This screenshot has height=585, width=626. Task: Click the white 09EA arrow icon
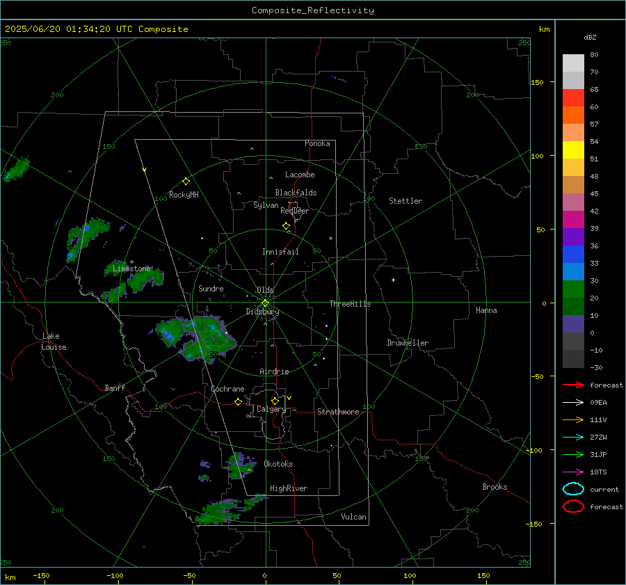[x=573, y=403]
